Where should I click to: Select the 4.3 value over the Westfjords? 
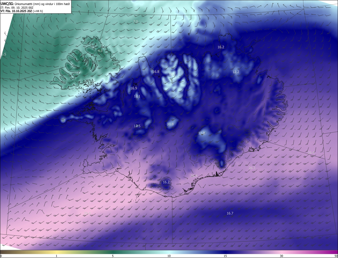tap(100, 50)
